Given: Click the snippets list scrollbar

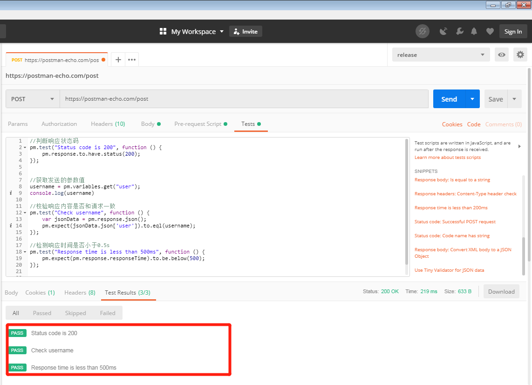Looking at the screenshot, I should [x=524, y=255].
